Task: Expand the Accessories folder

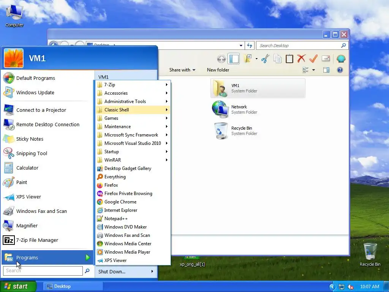Action: pos(133,93)
